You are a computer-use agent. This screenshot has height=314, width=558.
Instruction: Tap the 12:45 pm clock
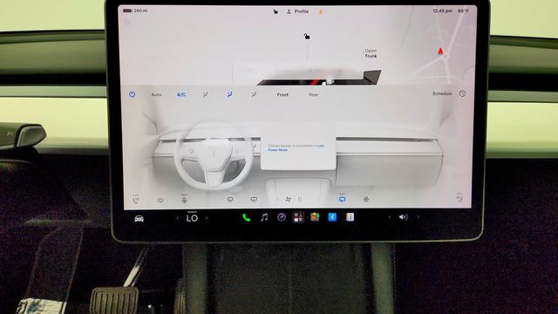442,11
